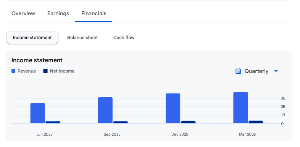
Task: Select the Mar 2026 revenue bar
Action: pos(240,107)
